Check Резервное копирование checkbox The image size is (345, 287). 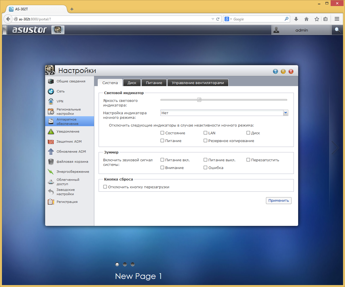[205, 141]
